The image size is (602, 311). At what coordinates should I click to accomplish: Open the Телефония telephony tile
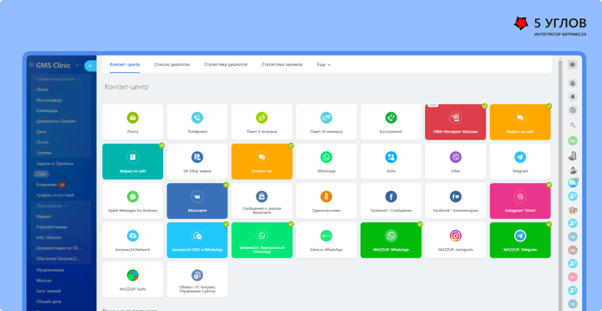pyautogui.click(x=197, y=122)
